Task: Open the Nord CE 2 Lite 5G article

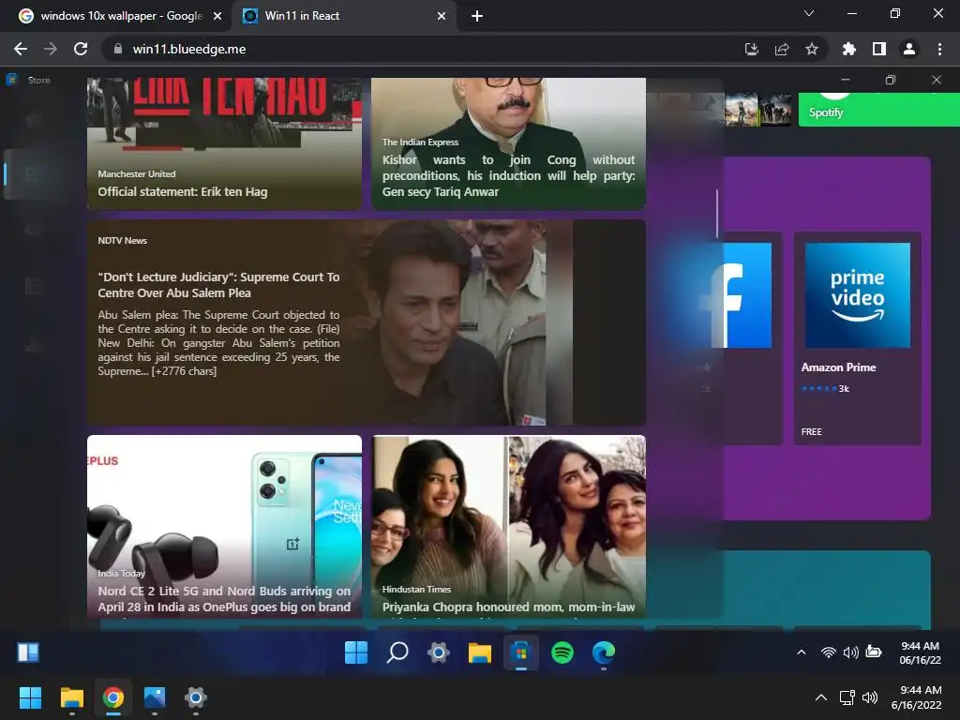Action: [224, 527]
